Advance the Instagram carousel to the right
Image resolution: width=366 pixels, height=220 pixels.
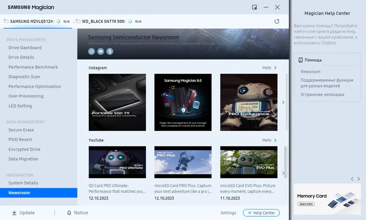coord(283,102)
